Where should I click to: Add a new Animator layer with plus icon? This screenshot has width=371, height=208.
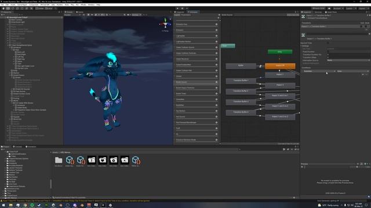click(218, 18)
